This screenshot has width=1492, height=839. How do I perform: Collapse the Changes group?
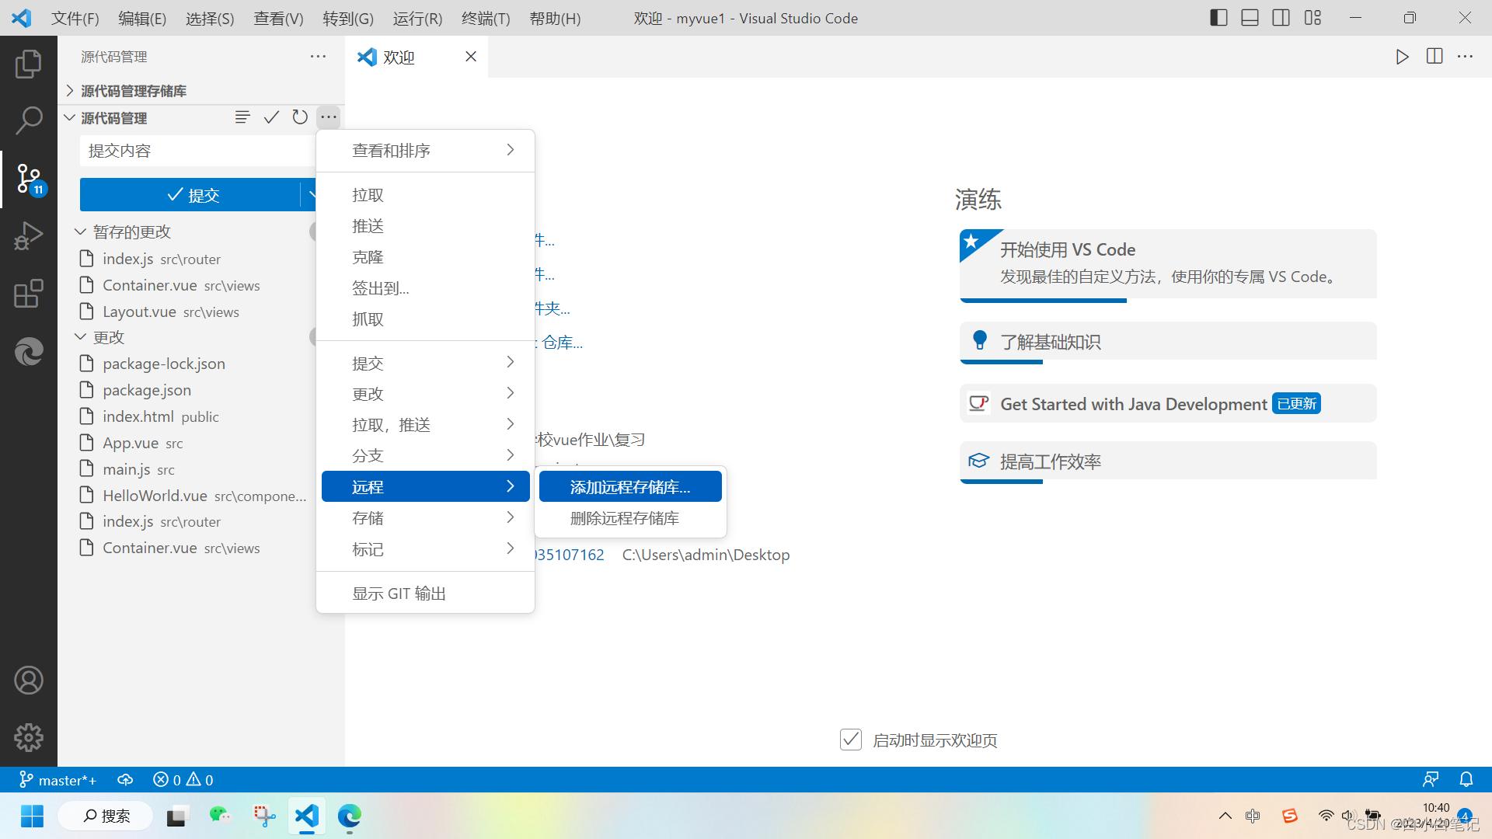[80, 337]
